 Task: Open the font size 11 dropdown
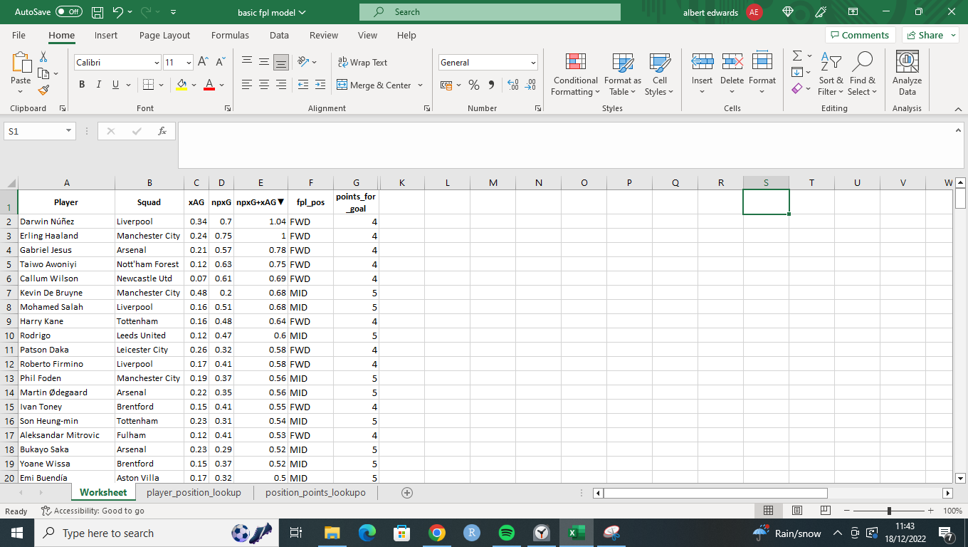pos(189,63)
